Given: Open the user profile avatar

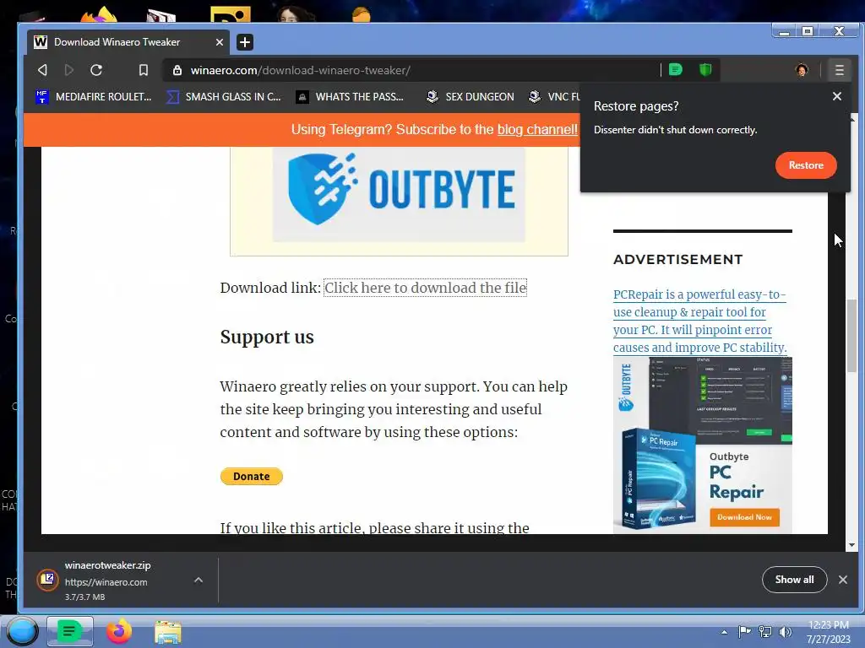Looking at the screenshot, I should (x=802, y=70).
